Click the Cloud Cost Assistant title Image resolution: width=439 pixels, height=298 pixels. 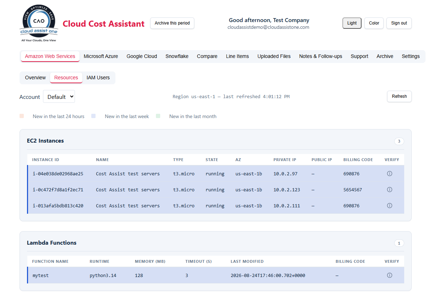pos(104,24)
